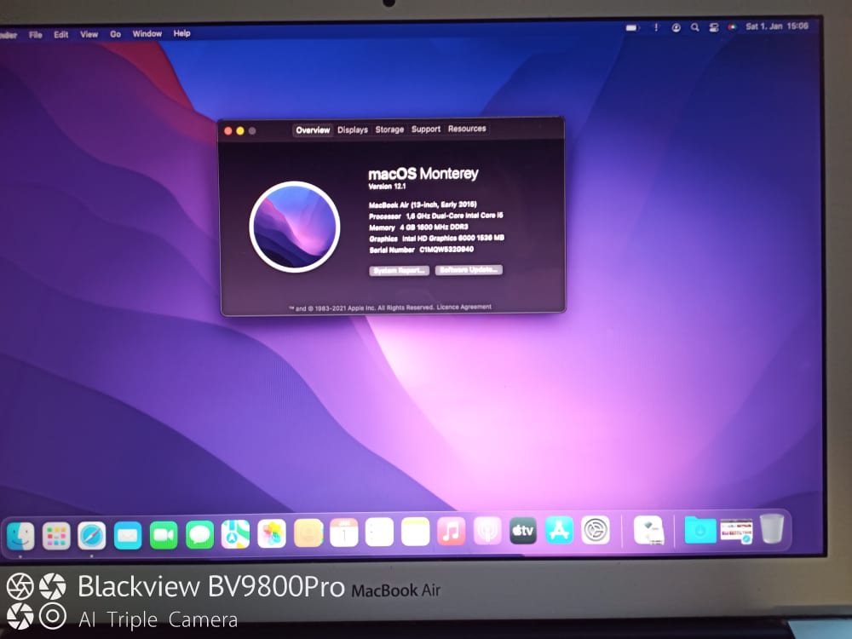
Task: Switch to the Resources tab
Action: [467, 129]
